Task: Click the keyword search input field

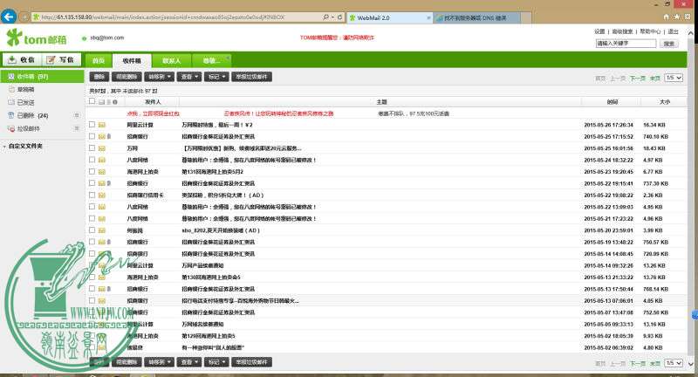Action: [x=626, y=44]
